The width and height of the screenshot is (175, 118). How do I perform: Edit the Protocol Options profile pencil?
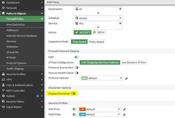click(x=126, y=79)
